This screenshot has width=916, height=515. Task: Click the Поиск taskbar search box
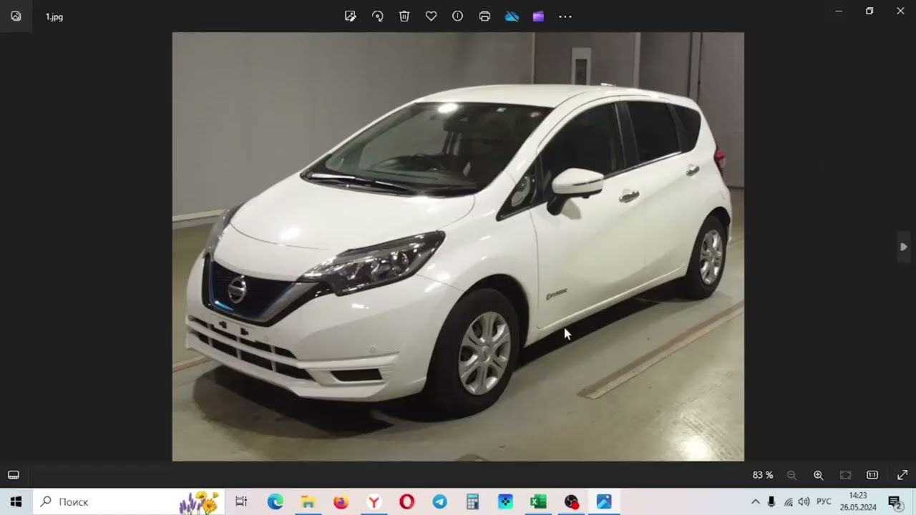tap(129, 501)
